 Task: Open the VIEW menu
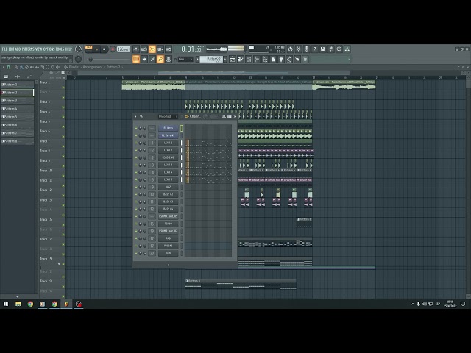click(39, 49)
